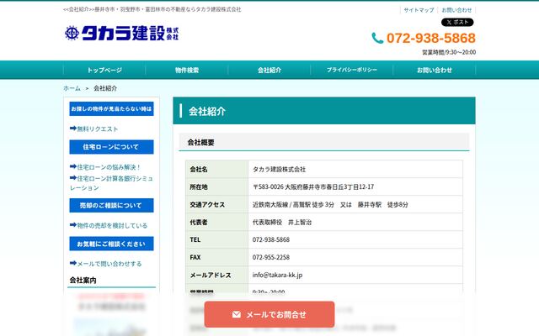Open the お問い合わせ link in top header

point(456,10)
